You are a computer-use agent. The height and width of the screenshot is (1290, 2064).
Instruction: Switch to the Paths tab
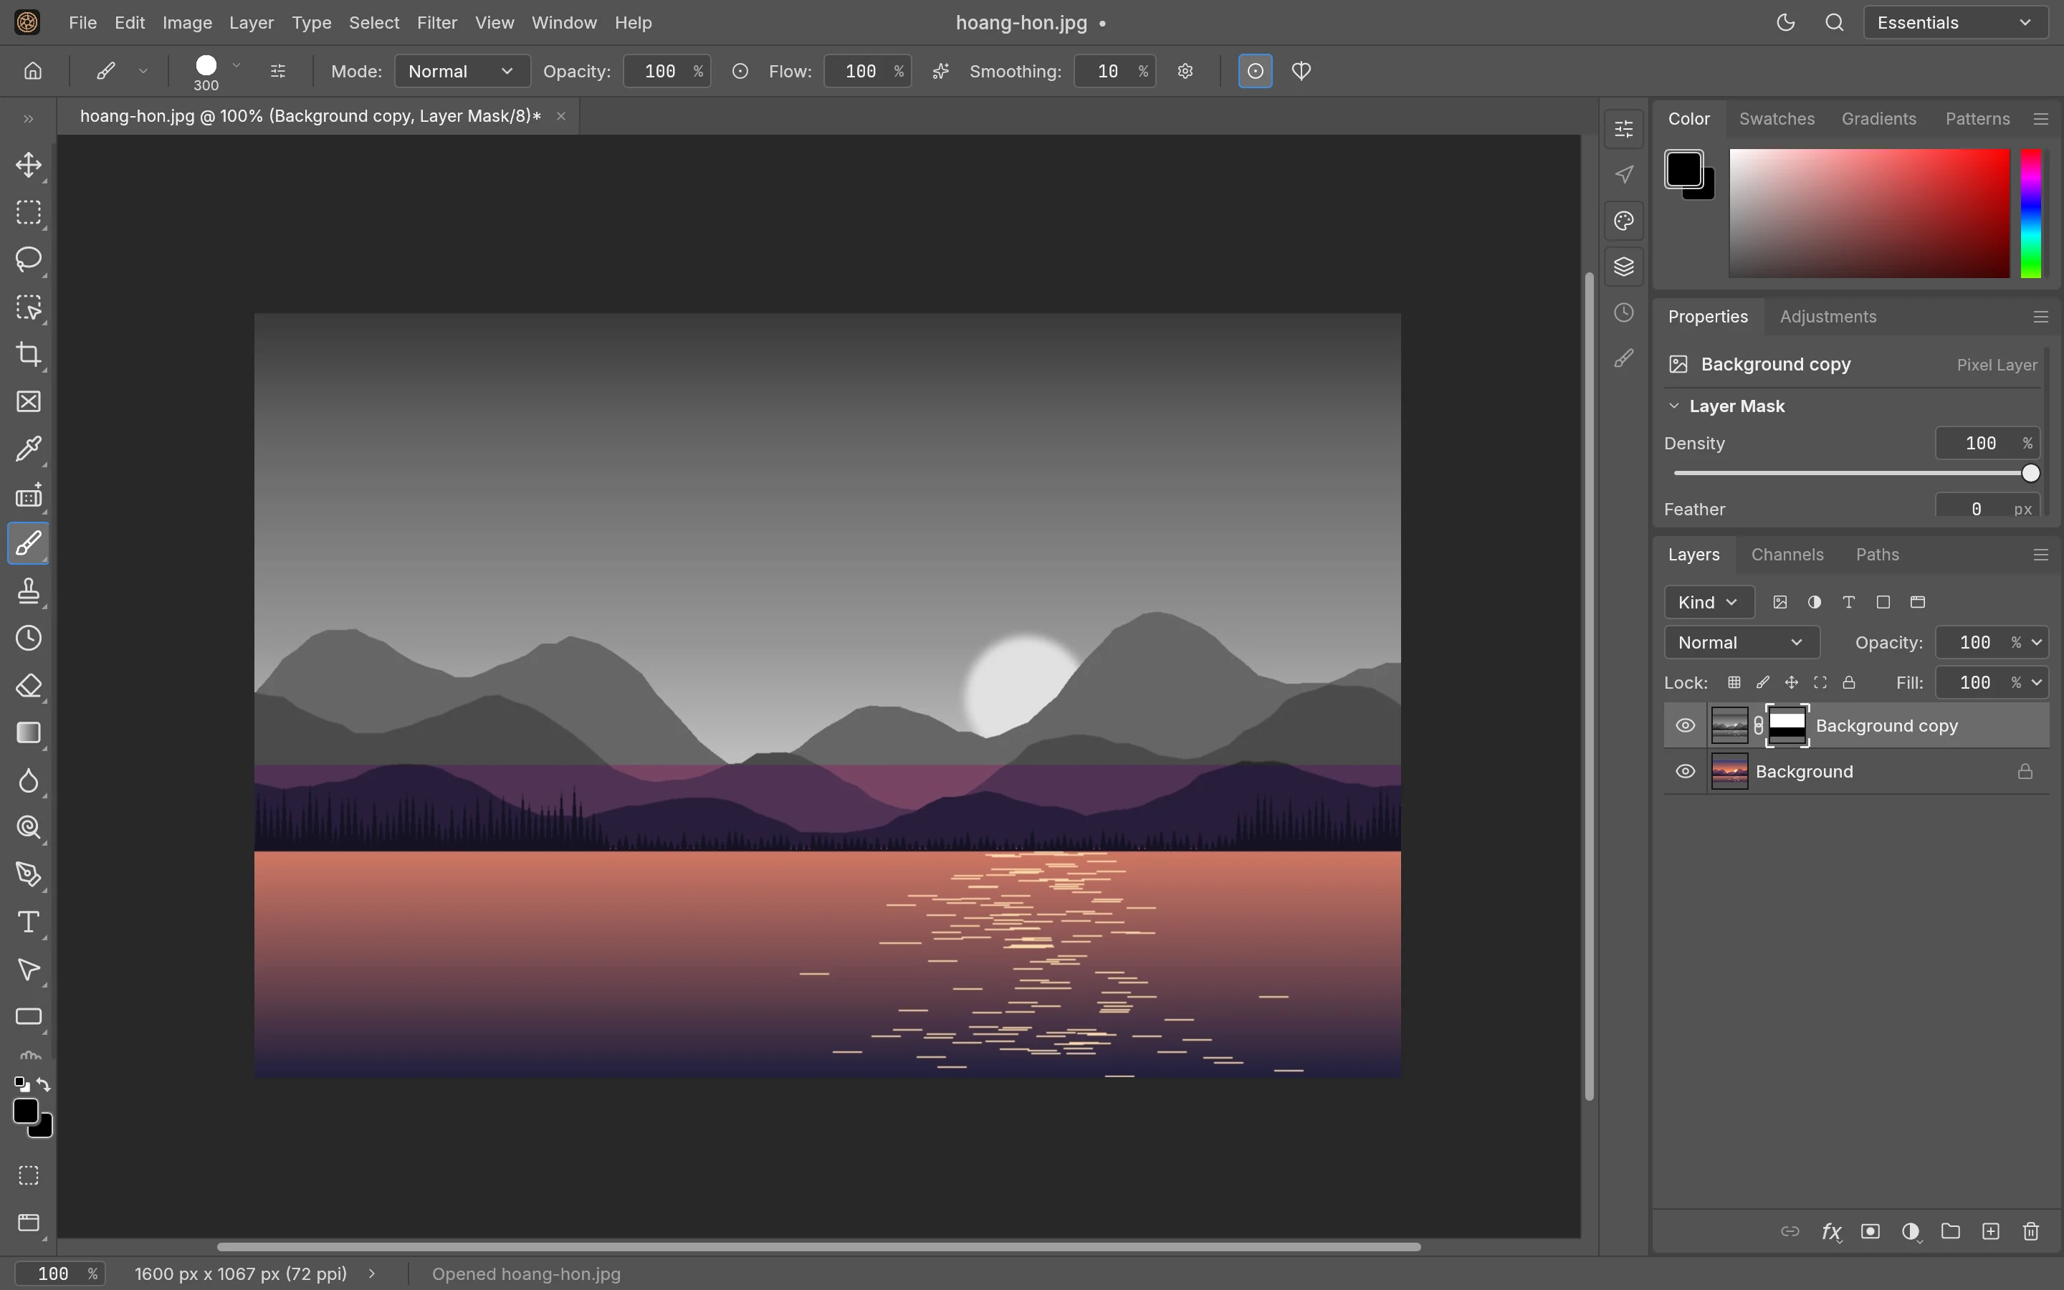pyautogui.click(x=1877, y=555)
